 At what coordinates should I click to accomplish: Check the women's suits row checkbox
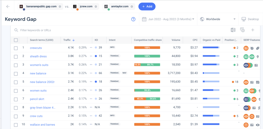point(16,65)
